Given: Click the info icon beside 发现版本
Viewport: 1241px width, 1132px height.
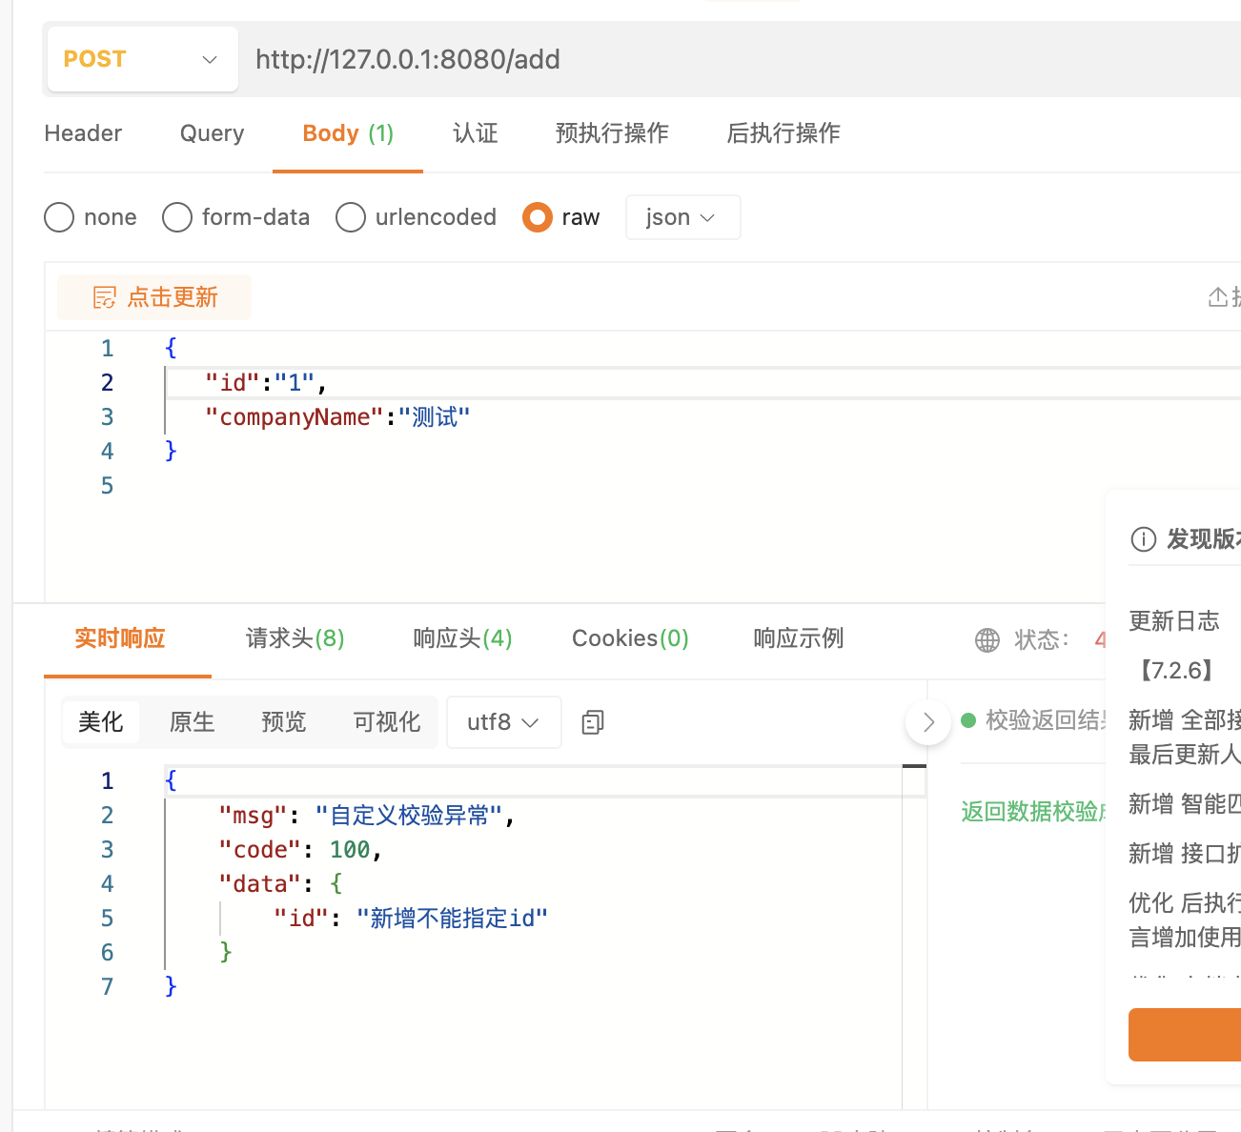Looking at the screenshot, I should point(1143,539).
